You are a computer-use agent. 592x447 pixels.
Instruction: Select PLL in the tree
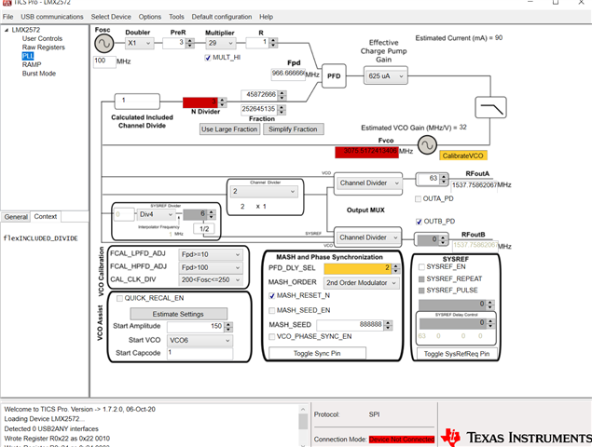point(28,56)
